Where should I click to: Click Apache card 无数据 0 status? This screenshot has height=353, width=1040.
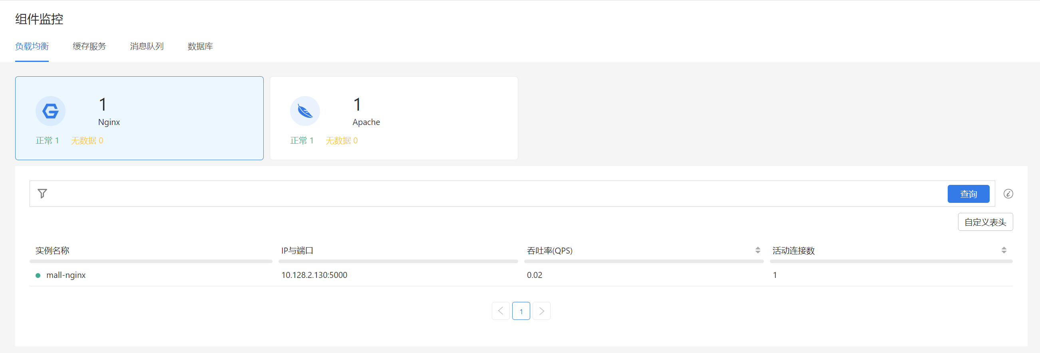point(342,141)
